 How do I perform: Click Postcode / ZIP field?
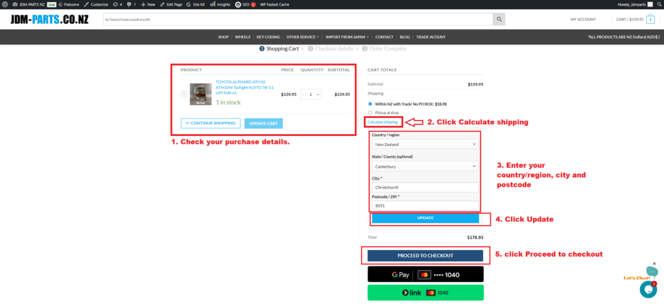coord(425,206)
